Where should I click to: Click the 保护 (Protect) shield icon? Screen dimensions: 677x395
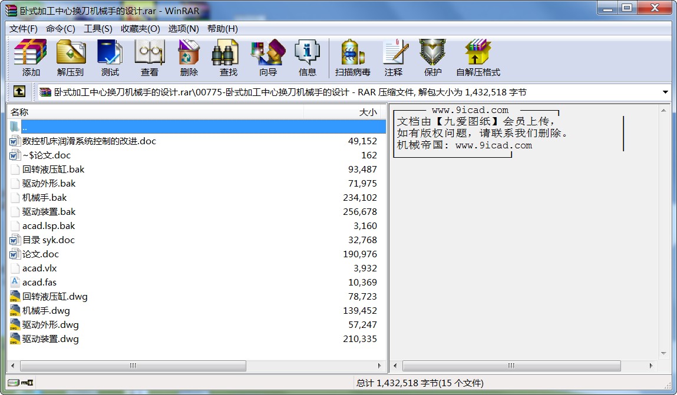(432, 58)
